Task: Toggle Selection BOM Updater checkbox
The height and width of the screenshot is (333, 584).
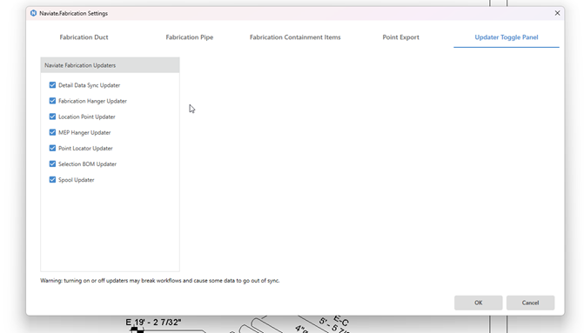Action: (52, 164)
